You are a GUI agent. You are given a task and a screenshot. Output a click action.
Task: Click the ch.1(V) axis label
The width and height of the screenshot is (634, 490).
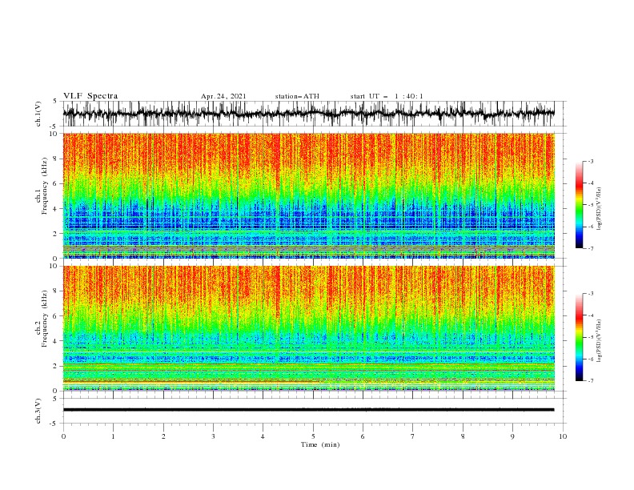point(38,114)
